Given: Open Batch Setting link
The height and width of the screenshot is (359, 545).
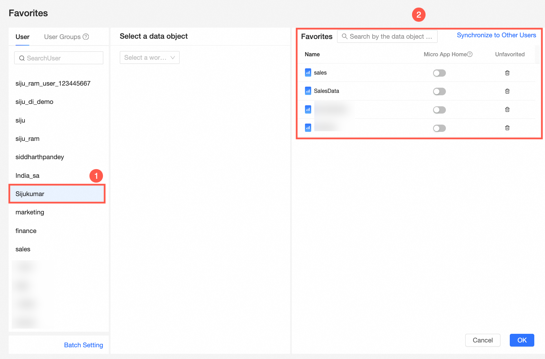Looking at the screenshot, I should pos(84,345).
